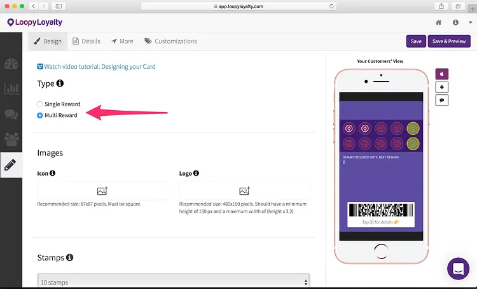Open the live chat widget bubble

pos(458,269)
